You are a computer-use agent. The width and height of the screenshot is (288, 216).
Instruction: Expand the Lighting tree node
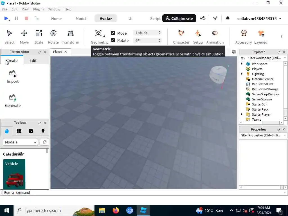(x=242, y=74)
